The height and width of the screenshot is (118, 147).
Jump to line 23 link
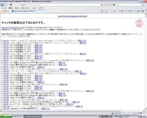point(6,41)
